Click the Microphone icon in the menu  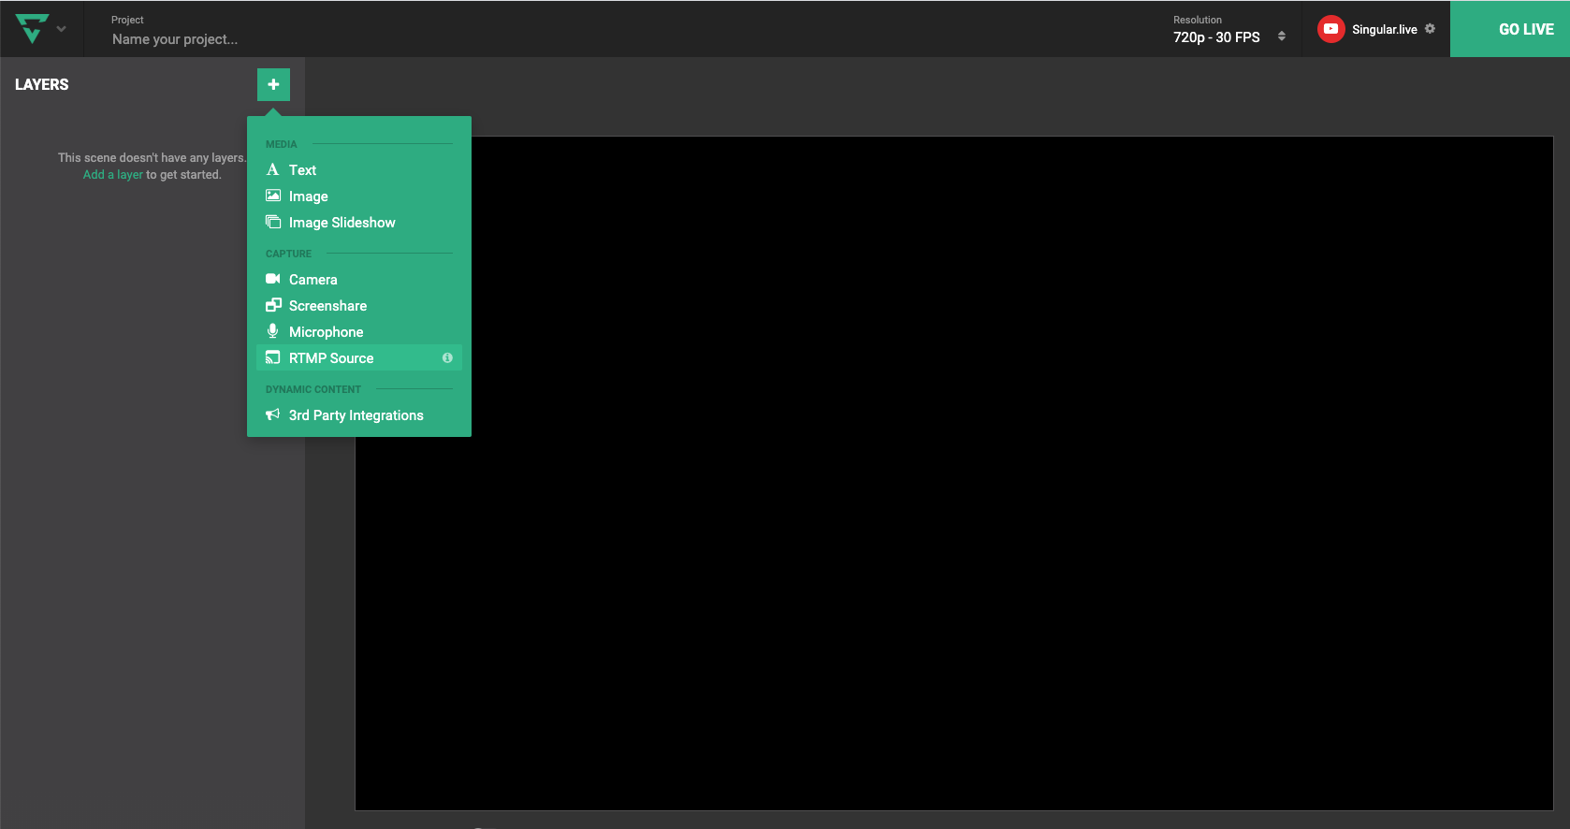pyautogui.click(x=272, y=331)
